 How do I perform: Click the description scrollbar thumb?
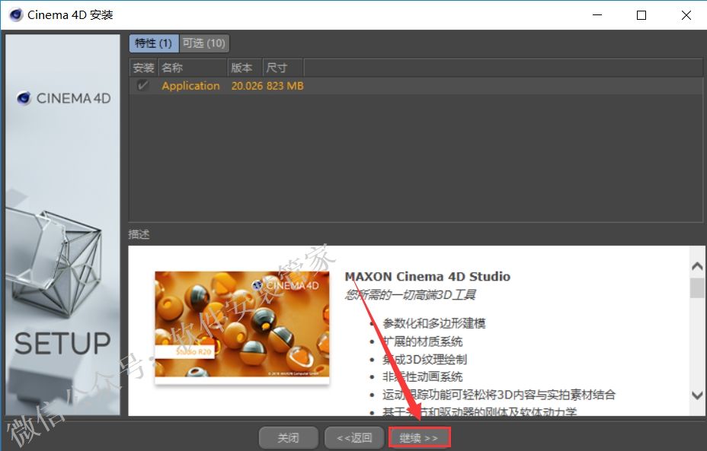(x=696, y=288)
